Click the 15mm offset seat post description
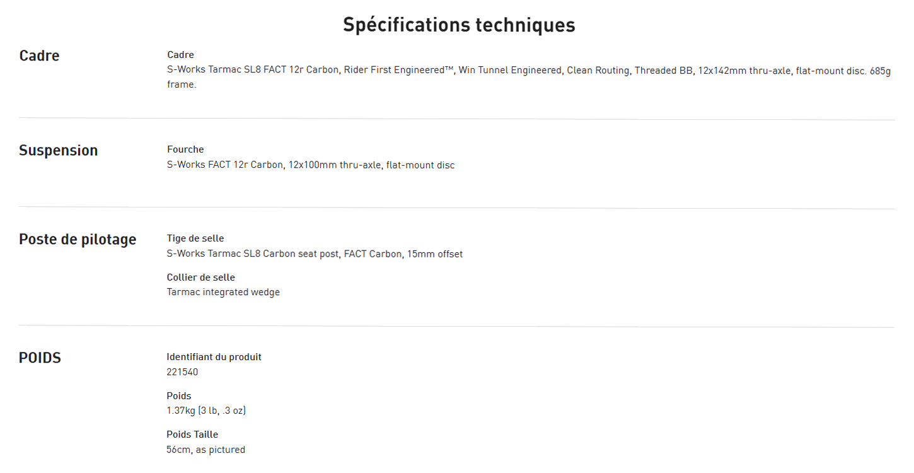 click(315, 254)
